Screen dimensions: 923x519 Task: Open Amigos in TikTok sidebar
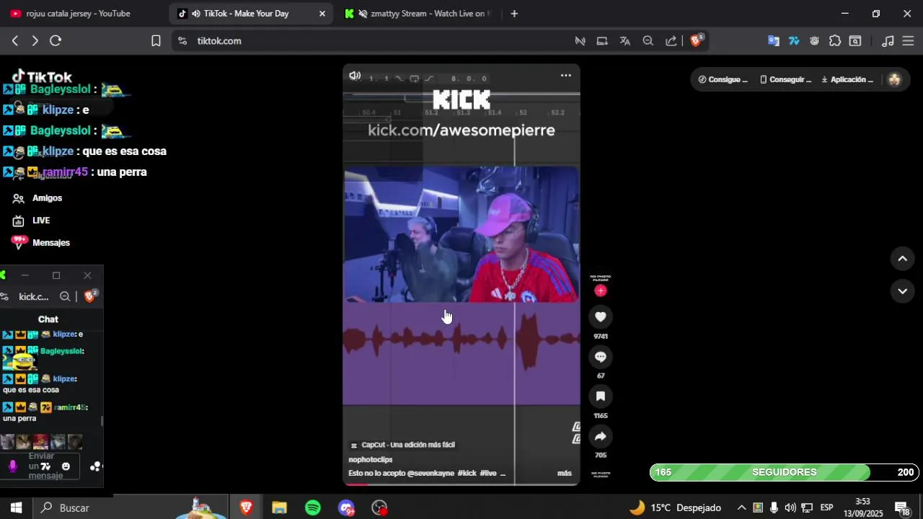click(x=37, y=198)
